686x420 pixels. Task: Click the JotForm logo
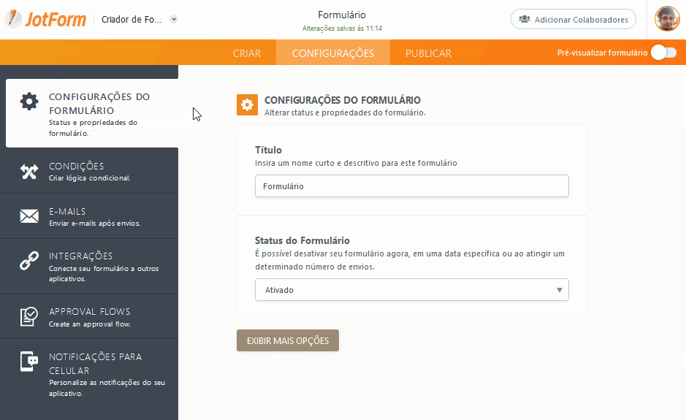point(45,19)
